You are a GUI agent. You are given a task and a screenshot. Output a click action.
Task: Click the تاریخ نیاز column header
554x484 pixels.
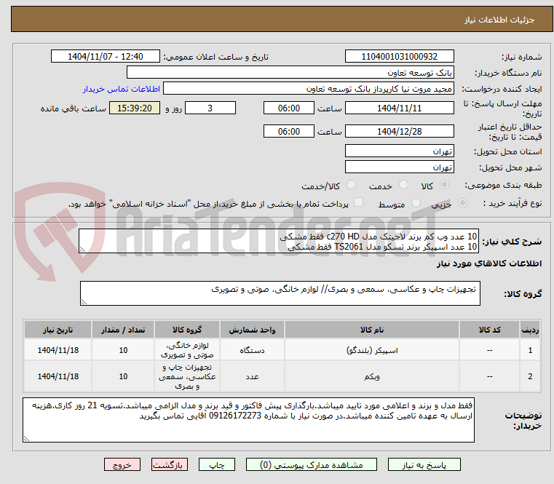58,330
